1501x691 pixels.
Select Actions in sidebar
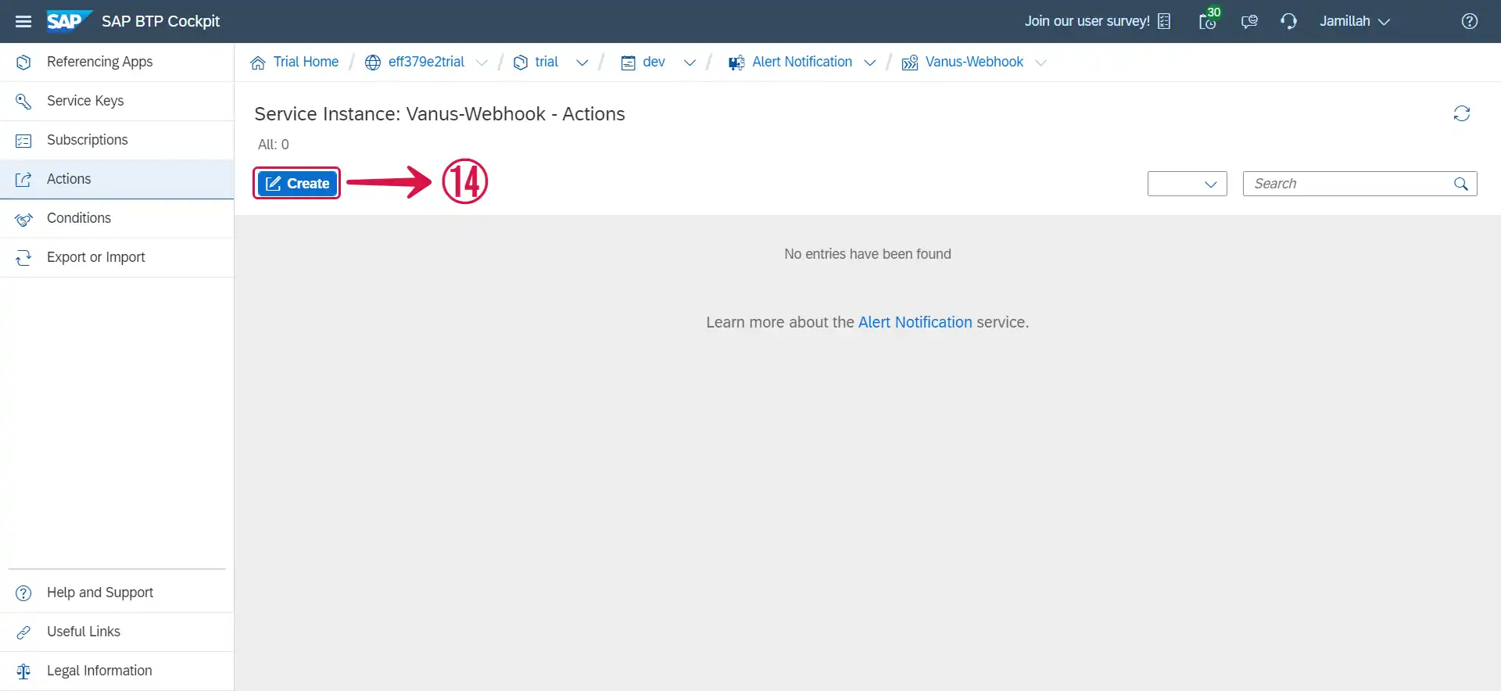click(x=117, y=179)
